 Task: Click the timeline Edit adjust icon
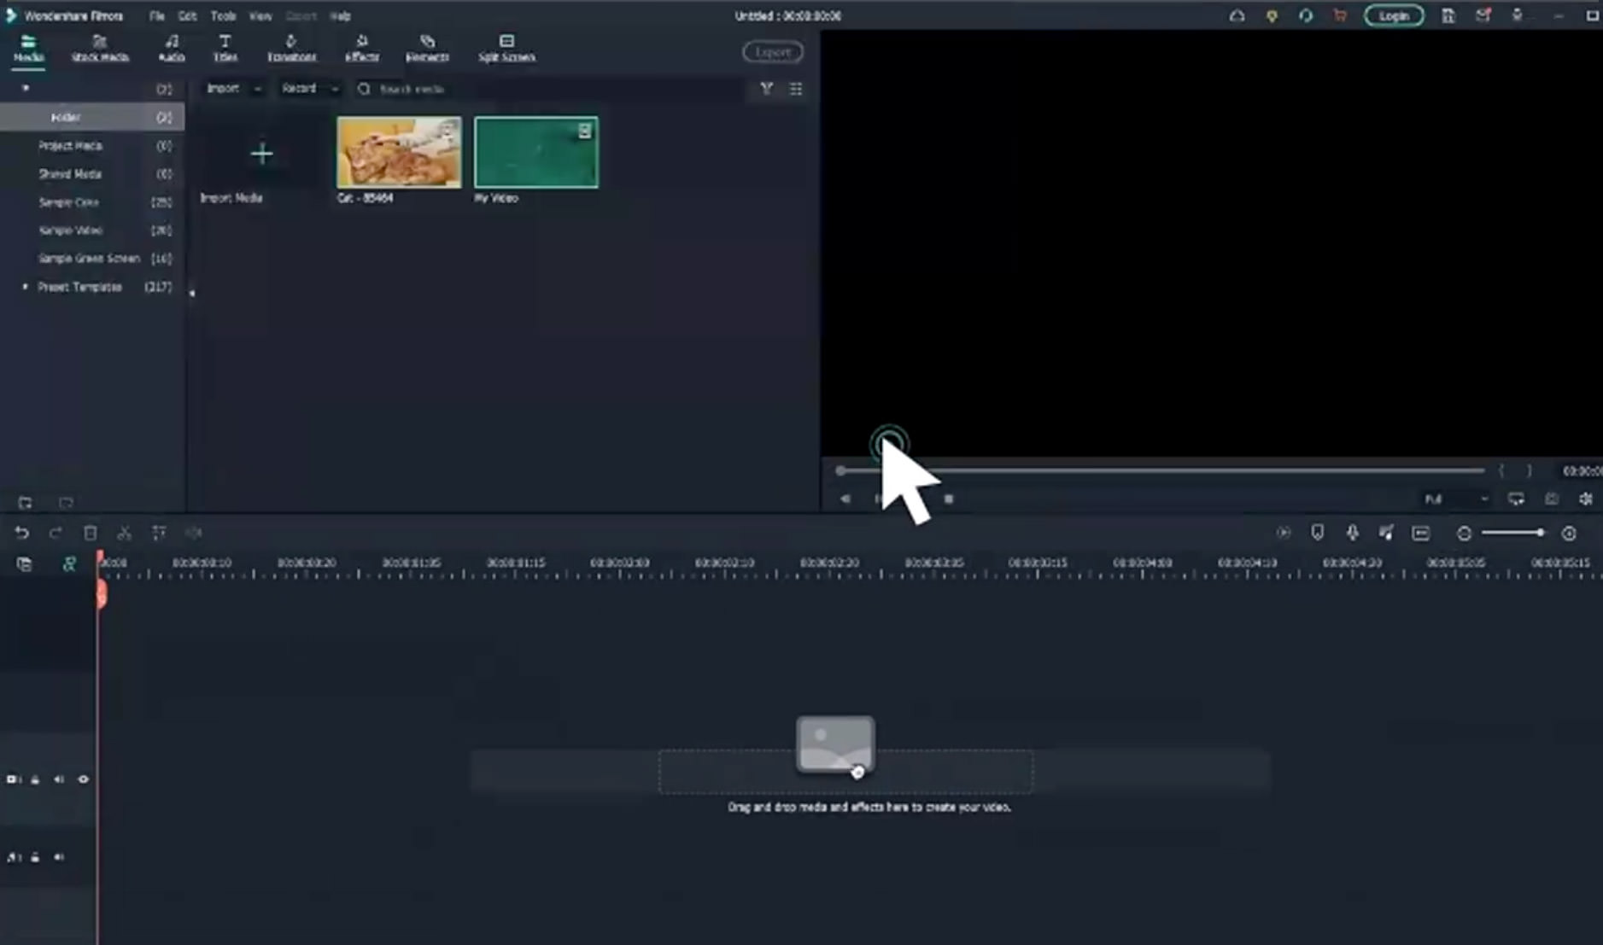(159, 533)
